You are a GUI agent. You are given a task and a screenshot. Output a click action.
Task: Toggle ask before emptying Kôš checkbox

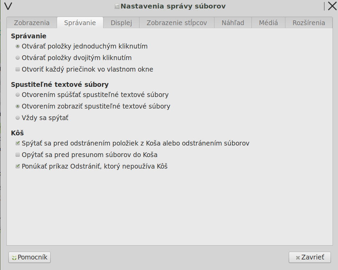18,143
